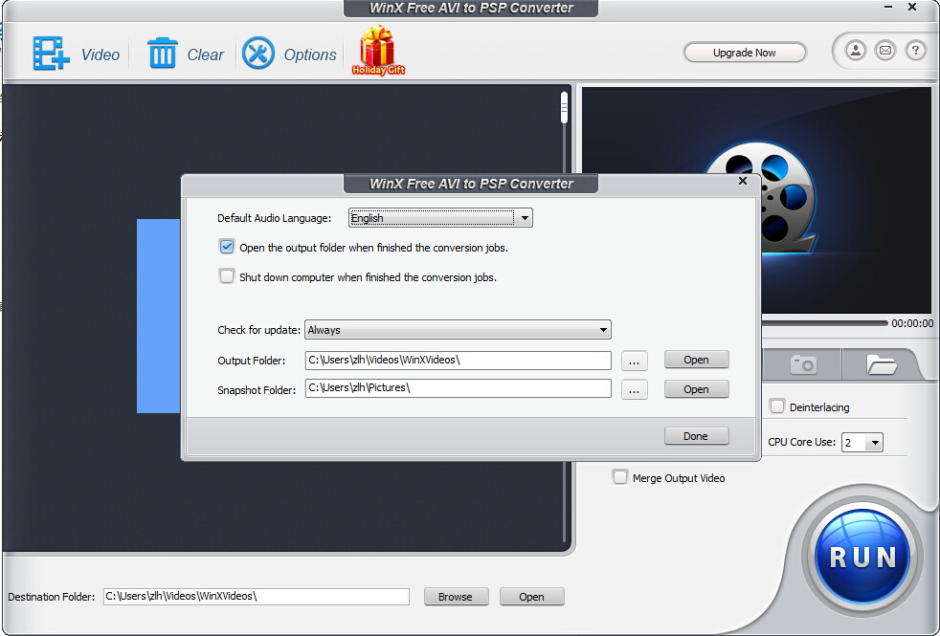The width and height of the screenshot is (940, 636).
Task: Open the Holiday Gift box icon
Action: coord(378,51)
